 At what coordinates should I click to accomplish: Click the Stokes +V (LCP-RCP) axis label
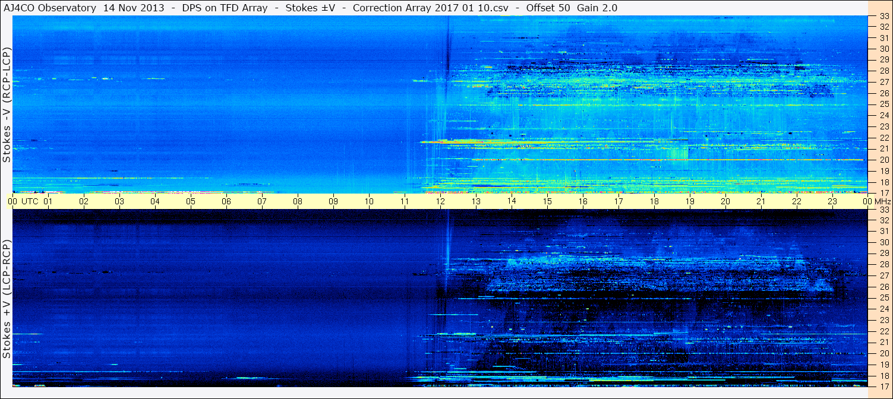point(7,299)
